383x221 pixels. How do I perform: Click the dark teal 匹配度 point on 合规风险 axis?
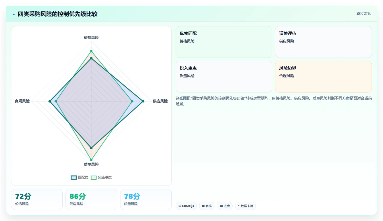tap(50, 101)
